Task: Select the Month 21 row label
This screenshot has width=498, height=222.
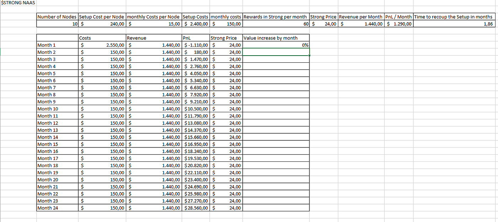Action: pos(57,186)
